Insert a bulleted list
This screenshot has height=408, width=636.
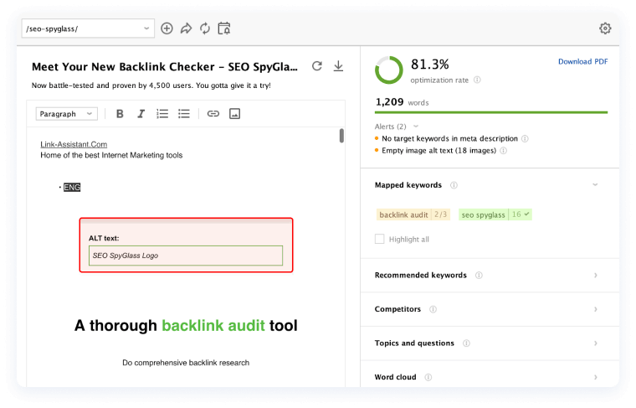click(184, 114)
